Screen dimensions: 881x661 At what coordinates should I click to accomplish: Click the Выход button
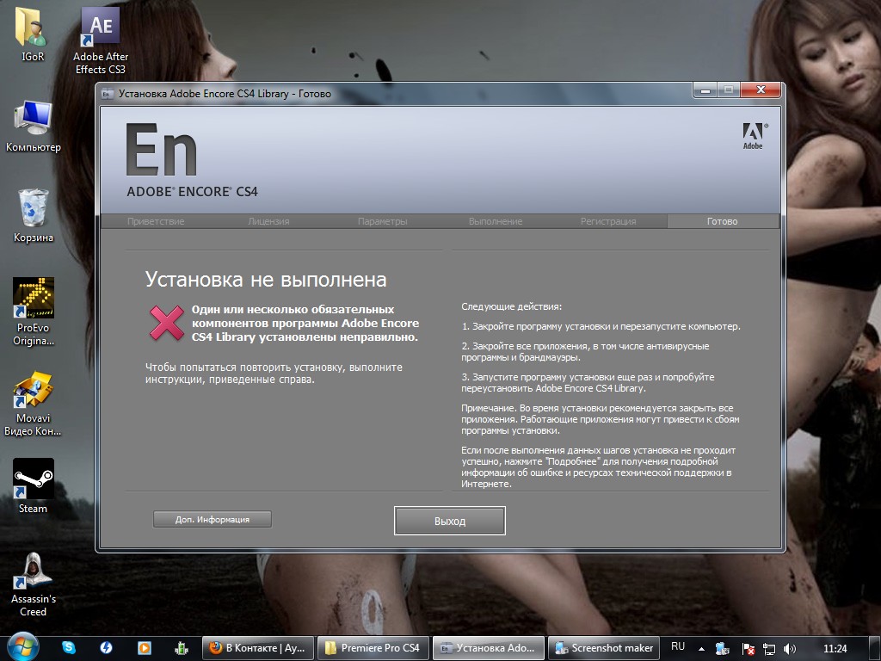(449, 521)
